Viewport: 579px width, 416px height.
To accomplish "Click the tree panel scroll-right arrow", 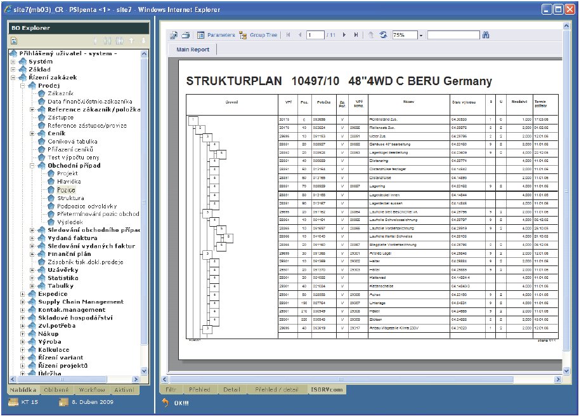I will 136,379.
